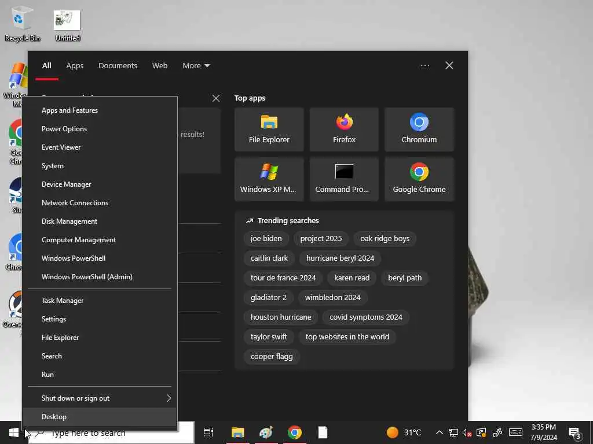
Task: Click the beryl path trending chip
Action: click(x=405, y=278)
